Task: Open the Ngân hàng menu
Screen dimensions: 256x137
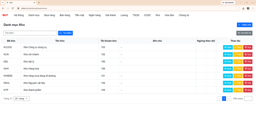Action: (95, 15)
